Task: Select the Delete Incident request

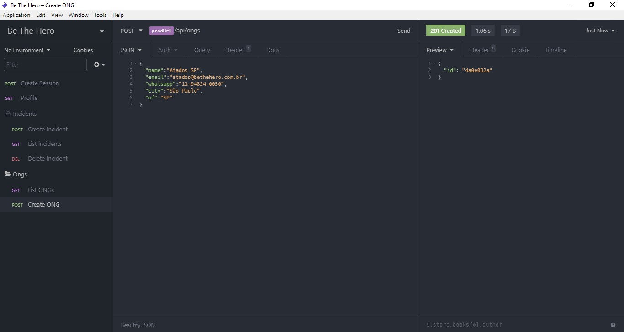Action: pyautogui.click(x=56, y=159)
